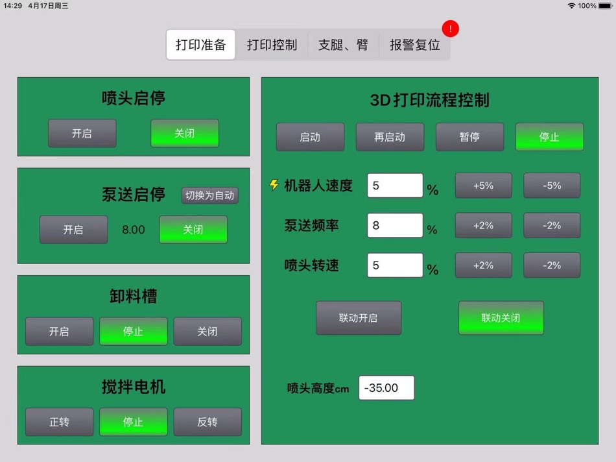The image size is (616, 462).
Task: Reverse the mixer motor with 反转
Action: pos(207,422)
